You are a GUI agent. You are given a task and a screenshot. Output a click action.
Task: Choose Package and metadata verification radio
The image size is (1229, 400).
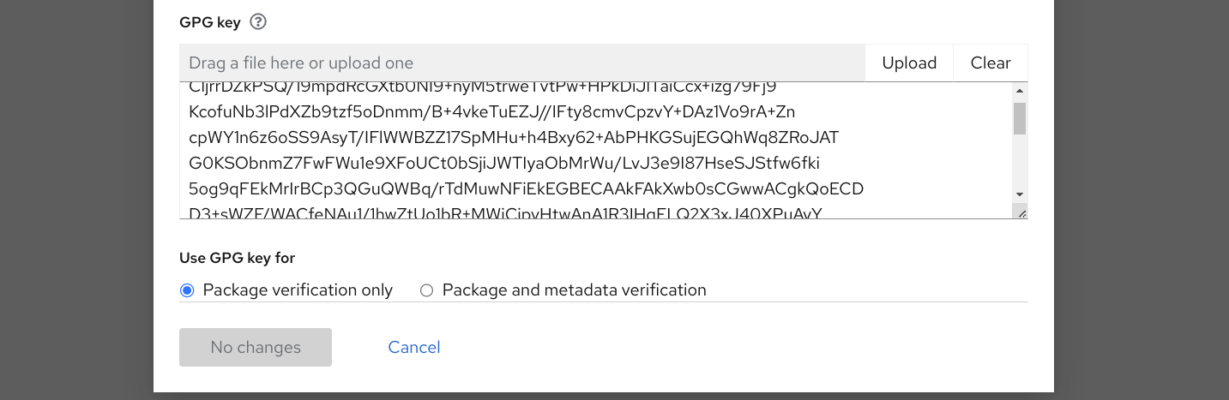tap(426, 290)
